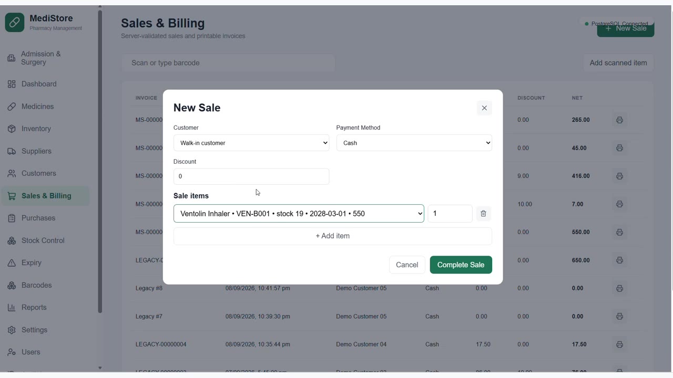673x378 pixels.
Task: Click the MediStore pill logo icon
Action: tap(15, 23)
